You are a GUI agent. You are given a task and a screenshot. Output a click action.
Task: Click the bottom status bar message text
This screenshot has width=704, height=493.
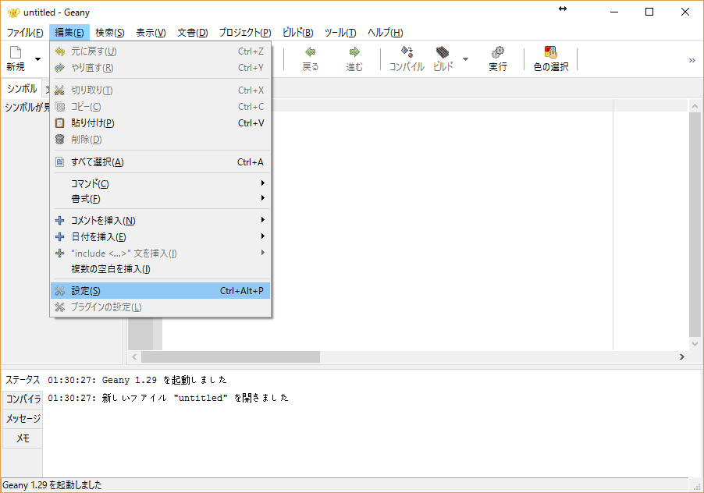[52, 485]
